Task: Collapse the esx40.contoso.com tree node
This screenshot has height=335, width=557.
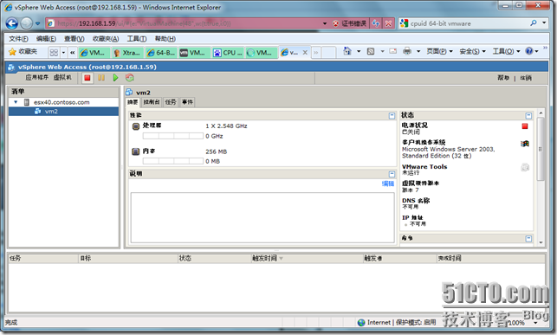Action: click(16, 102)
